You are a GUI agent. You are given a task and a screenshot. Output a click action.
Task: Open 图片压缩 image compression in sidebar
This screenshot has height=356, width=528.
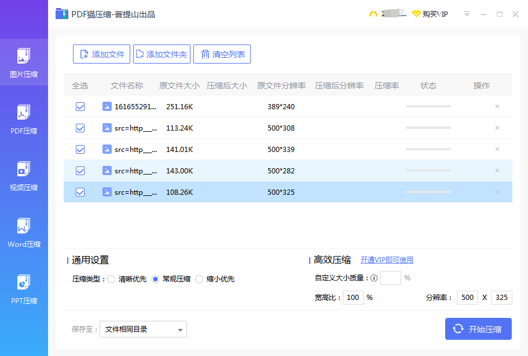point(24,62)
